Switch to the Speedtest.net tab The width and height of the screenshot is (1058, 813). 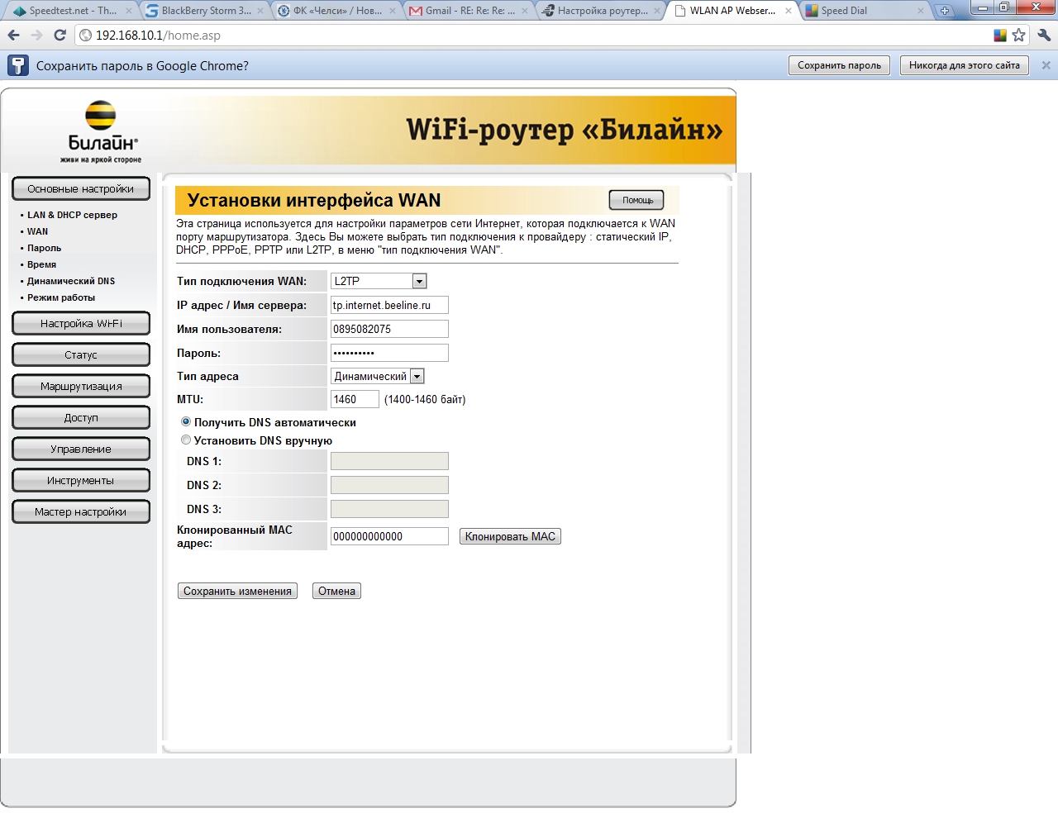(x=71, y=11)
